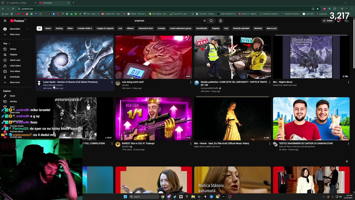The image size is (355, 200).
Task: Open the Batalia politistilor video thumbnail
Action: [232, 57]
